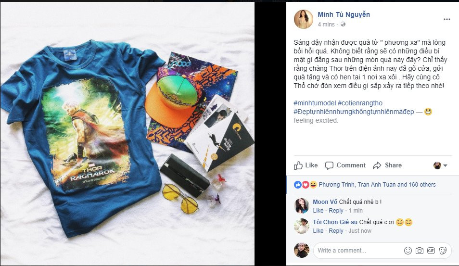
Task: Click the Write a comment field
Action: [357, 251]
